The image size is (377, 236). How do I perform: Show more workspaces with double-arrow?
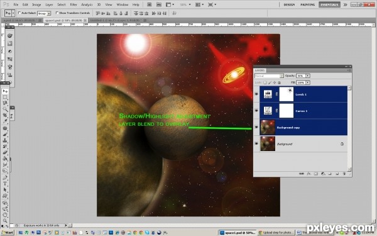click(345, 4)
